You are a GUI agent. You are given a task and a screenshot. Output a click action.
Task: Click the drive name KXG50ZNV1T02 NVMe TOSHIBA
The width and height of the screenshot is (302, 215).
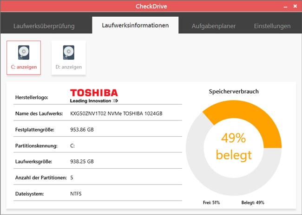[116, 114]
